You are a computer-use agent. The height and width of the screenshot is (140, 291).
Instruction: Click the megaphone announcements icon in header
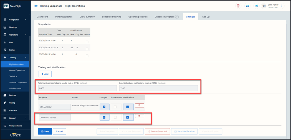(x=257, y=6)
